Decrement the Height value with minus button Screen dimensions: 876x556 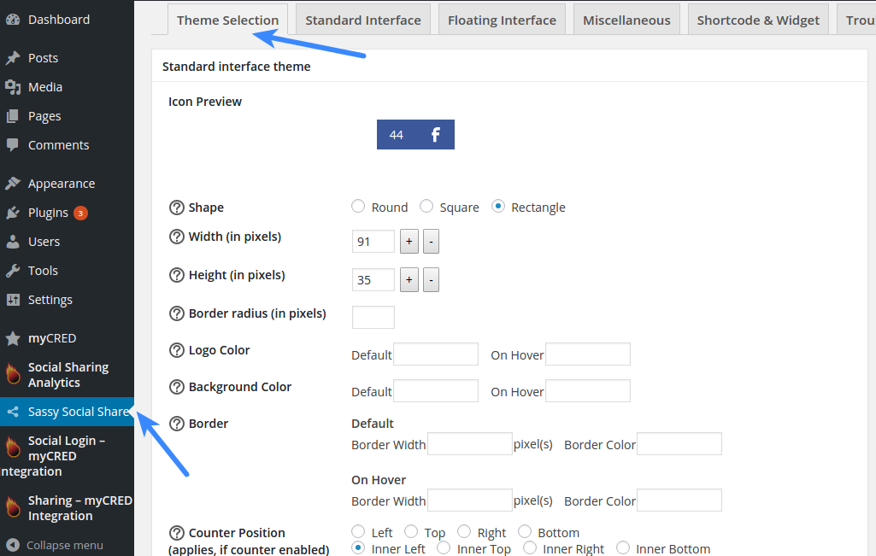pyautogui.click(x=431, y=279)
